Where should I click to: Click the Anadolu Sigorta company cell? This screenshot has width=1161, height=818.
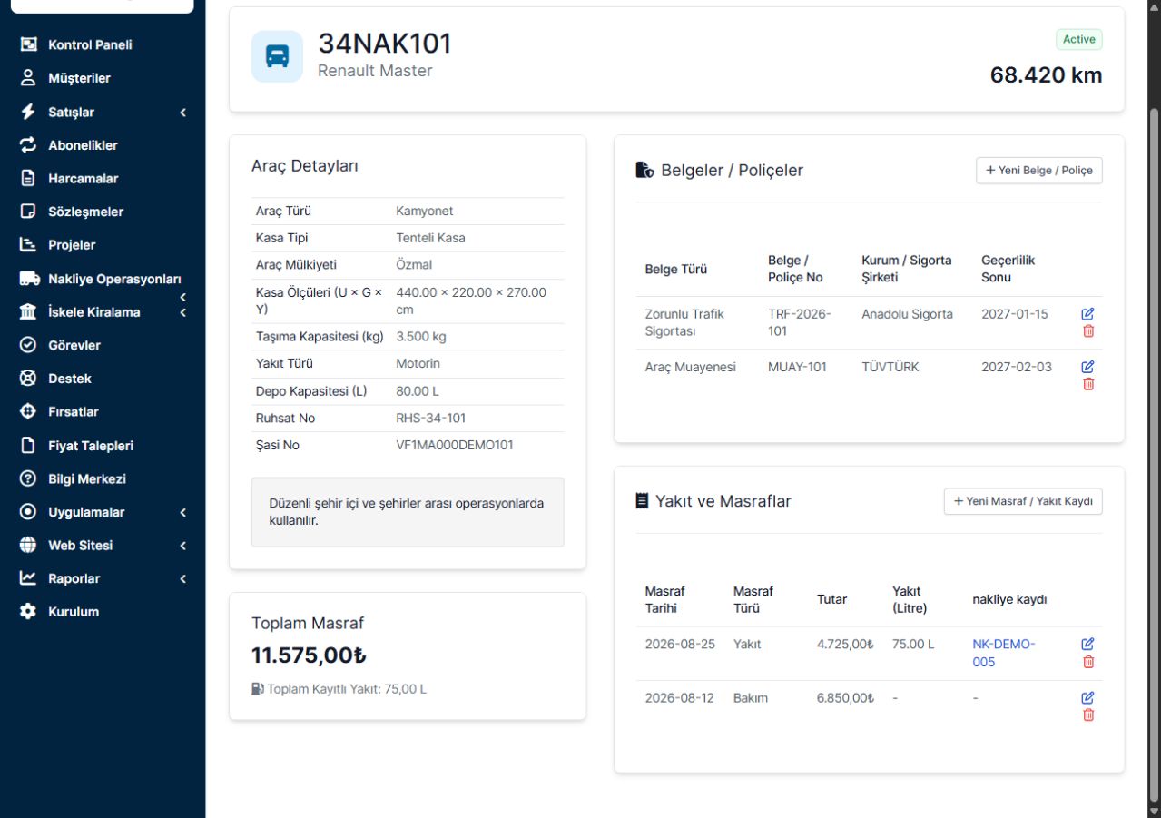[907, 314]
